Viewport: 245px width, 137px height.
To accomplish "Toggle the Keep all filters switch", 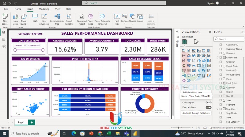I will pyautogui.click(x=209, y=107).
